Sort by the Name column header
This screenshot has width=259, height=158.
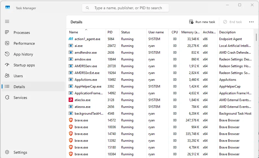coord(86,32)
